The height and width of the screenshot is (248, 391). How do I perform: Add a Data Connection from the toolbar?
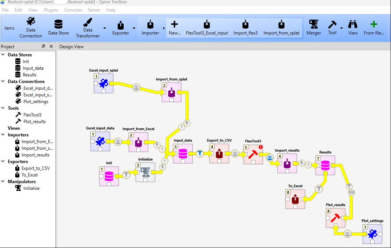tap(30, 27)
